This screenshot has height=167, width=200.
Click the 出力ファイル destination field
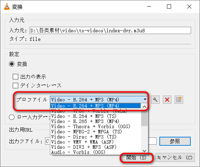101,141
